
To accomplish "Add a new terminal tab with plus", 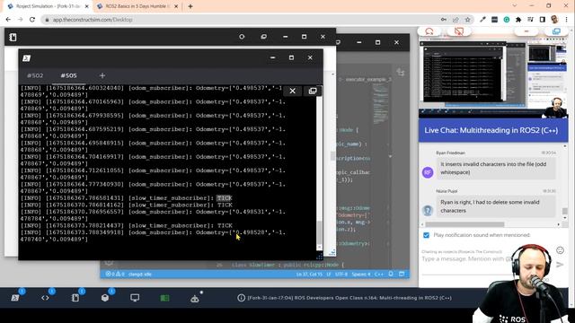I will coord(102,75).
